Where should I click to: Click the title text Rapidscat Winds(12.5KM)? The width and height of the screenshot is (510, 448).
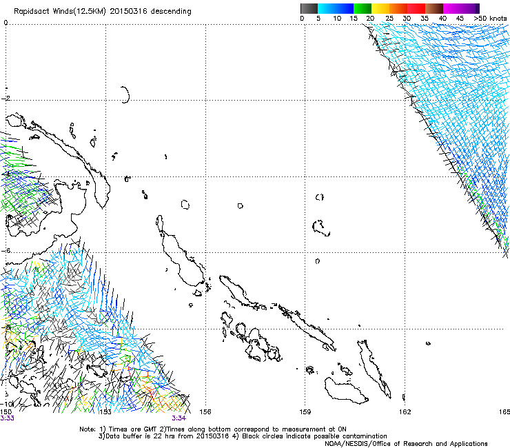point(60,12)
